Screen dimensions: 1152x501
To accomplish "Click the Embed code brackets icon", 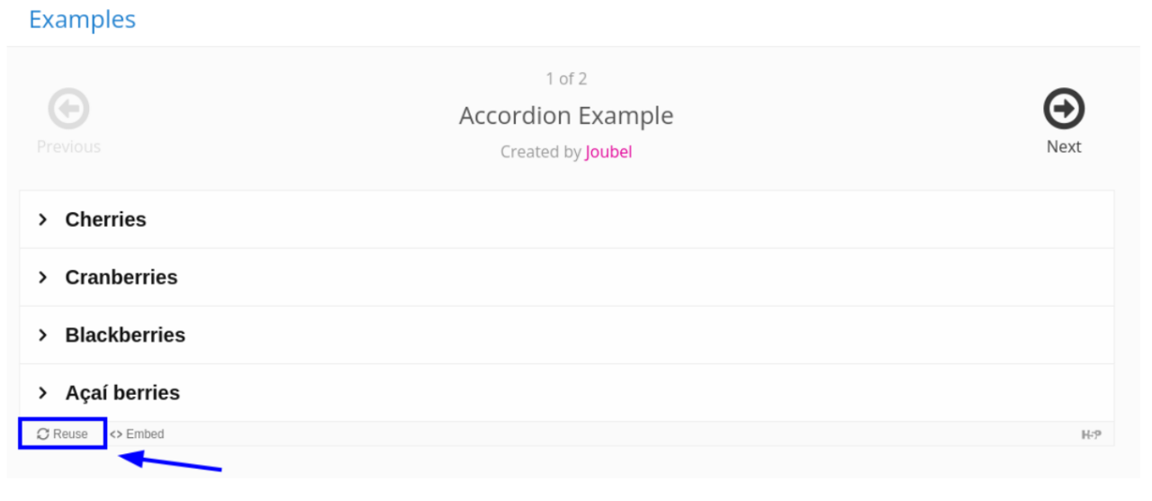I will (116, 434).
